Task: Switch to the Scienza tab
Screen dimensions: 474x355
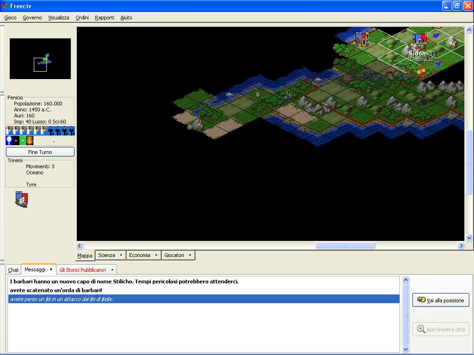Action: (107, 255)
